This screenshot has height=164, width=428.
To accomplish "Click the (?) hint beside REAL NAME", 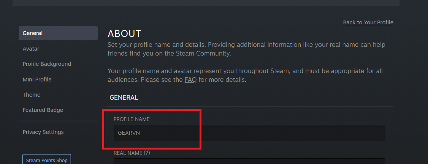I will 147,153.
